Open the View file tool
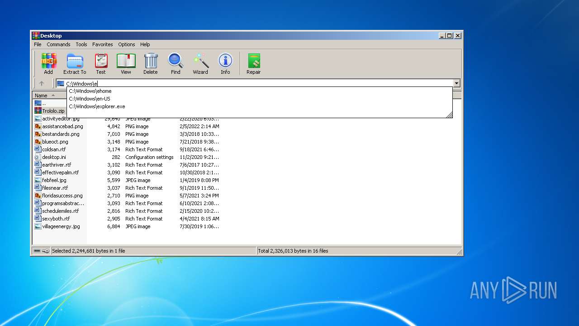 pos(126,63)
